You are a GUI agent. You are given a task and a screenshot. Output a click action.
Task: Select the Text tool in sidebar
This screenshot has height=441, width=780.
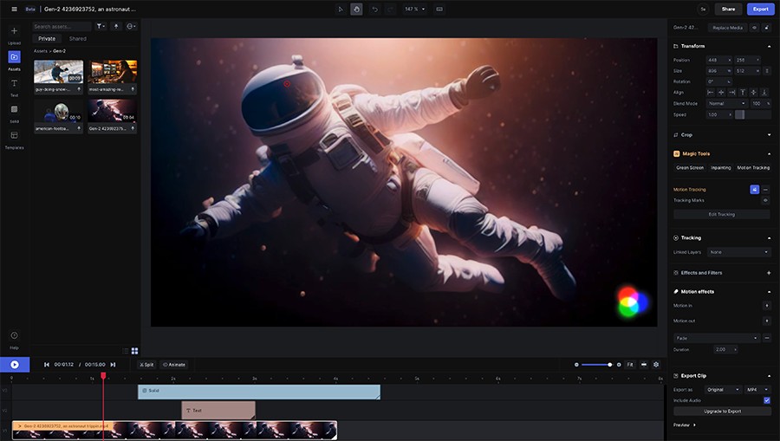coord(14,87)
